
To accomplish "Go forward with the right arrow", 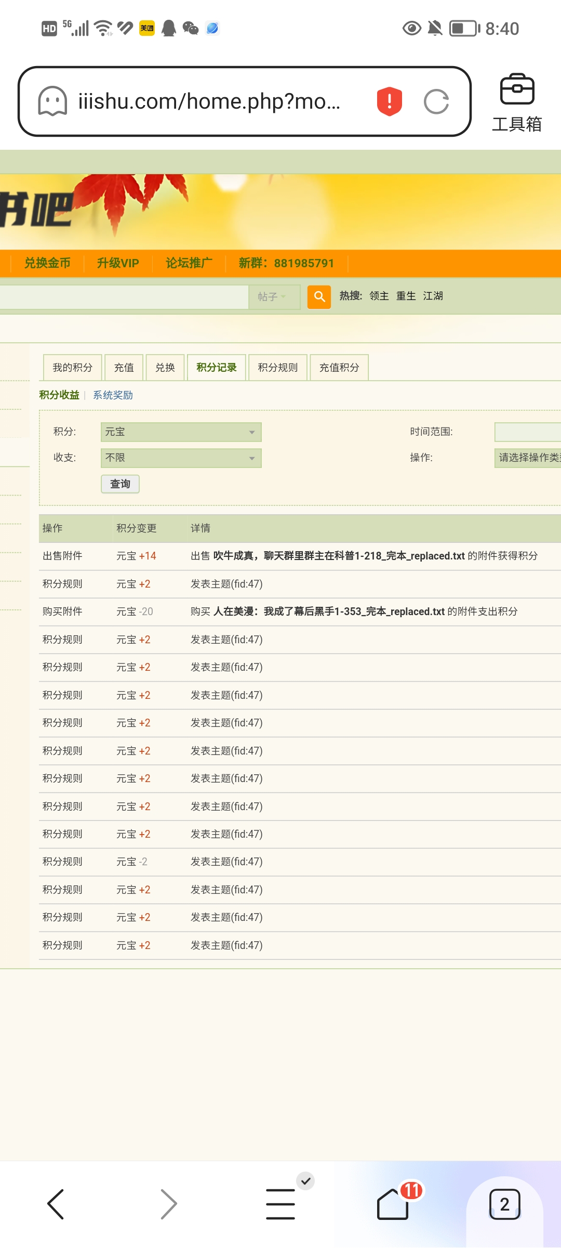I will [x=168, y=1204].
